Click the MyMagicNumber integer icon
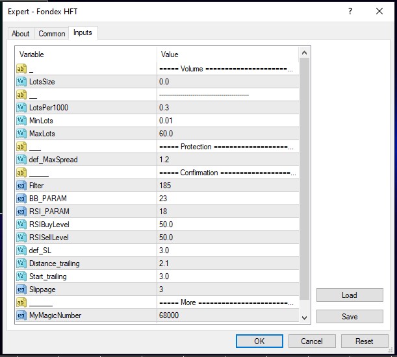 pos(21,315)
